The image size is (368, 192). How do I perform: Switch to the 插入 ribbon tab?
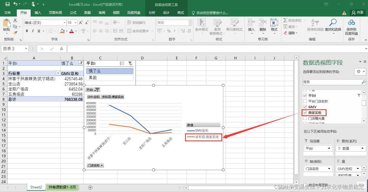(38, 13)
